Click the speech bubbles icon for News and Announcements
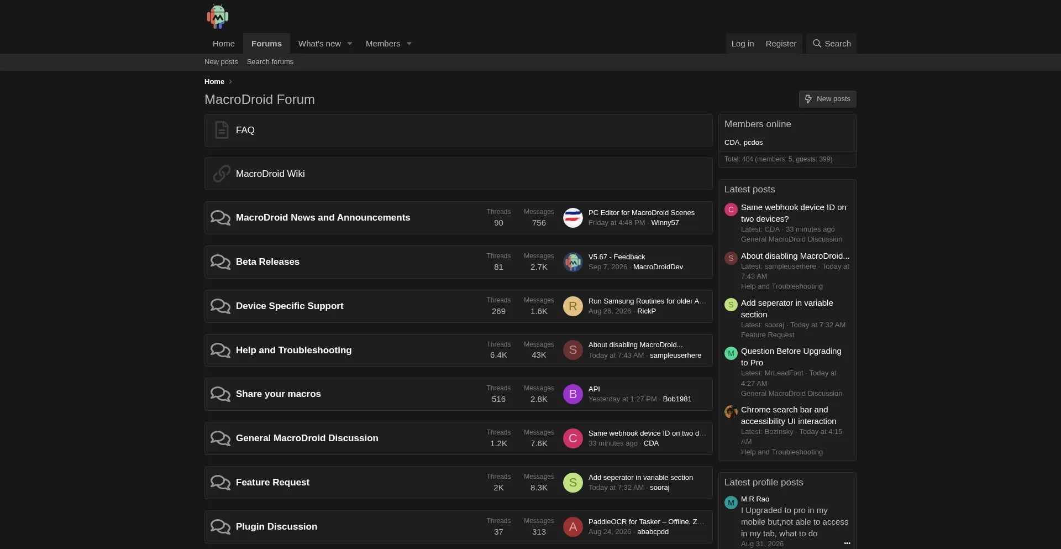Image resolution: width=1061 pixels, height=549 pixels. pyautogui.click(x=220, y=218)
